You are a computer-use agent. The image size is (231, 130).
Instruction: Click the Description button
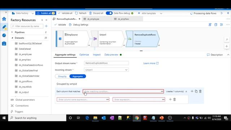pos(215,55)
